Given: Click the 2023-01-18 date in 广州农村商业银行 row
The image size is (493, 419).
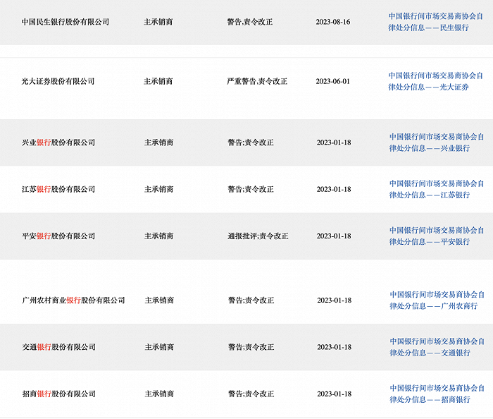Looking at the screenshot, I should (x=335, y=300).
